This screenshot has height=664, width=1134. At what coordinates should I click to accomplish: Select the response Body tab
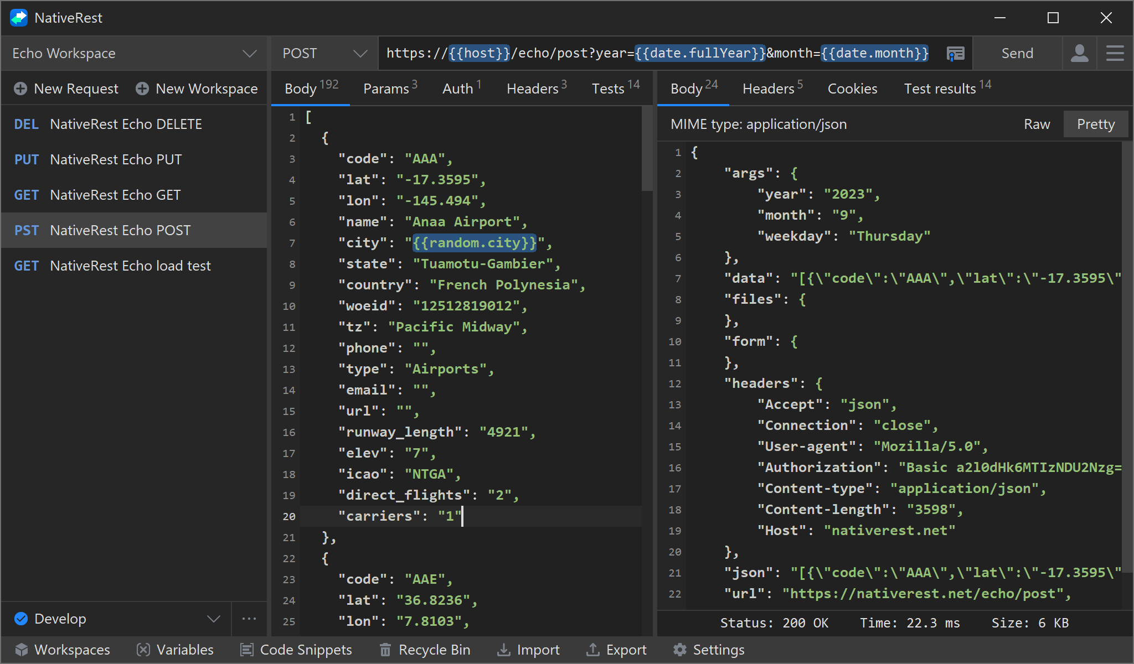click(694, 88)
